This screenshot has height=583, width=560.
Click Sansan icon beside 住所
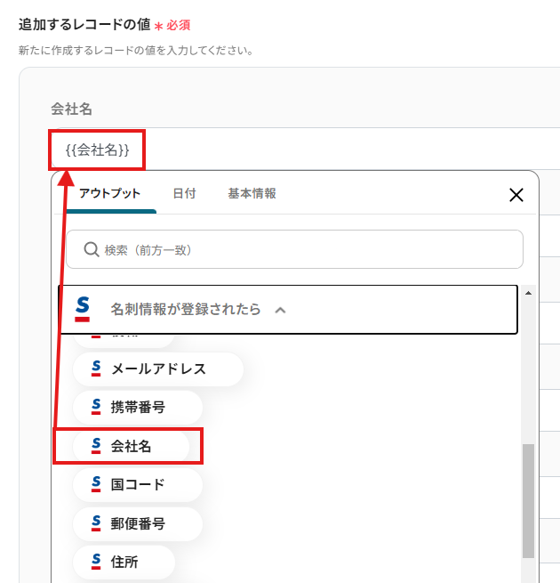(96, 562)
